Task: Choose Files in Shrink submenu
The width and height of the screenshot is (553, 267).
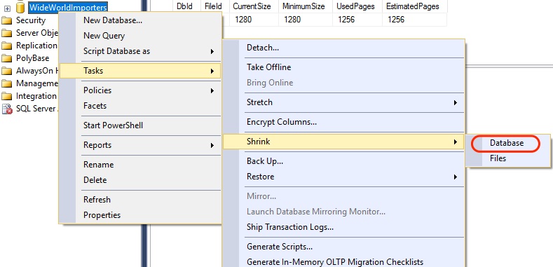Action: [498, 158]
